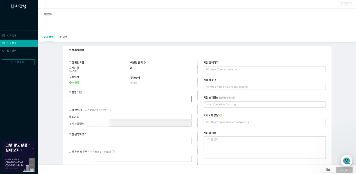
Task: Click the 지점목록 list icon in sidebar
Action: point(4,36)
